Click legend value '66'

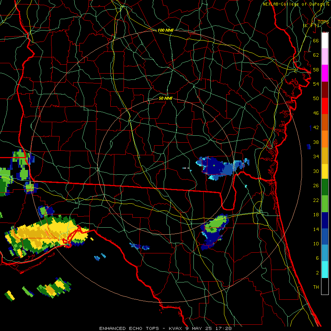[x=316, y=40]
